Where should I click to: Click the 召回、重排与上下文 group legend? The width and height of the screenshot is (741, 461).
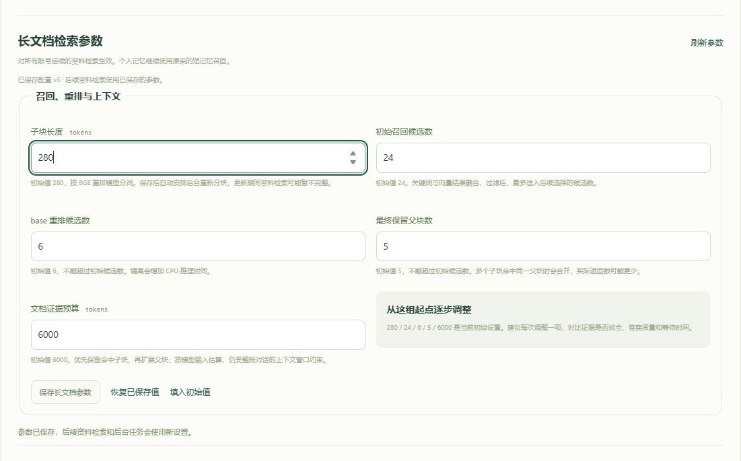tap(79, 96)
